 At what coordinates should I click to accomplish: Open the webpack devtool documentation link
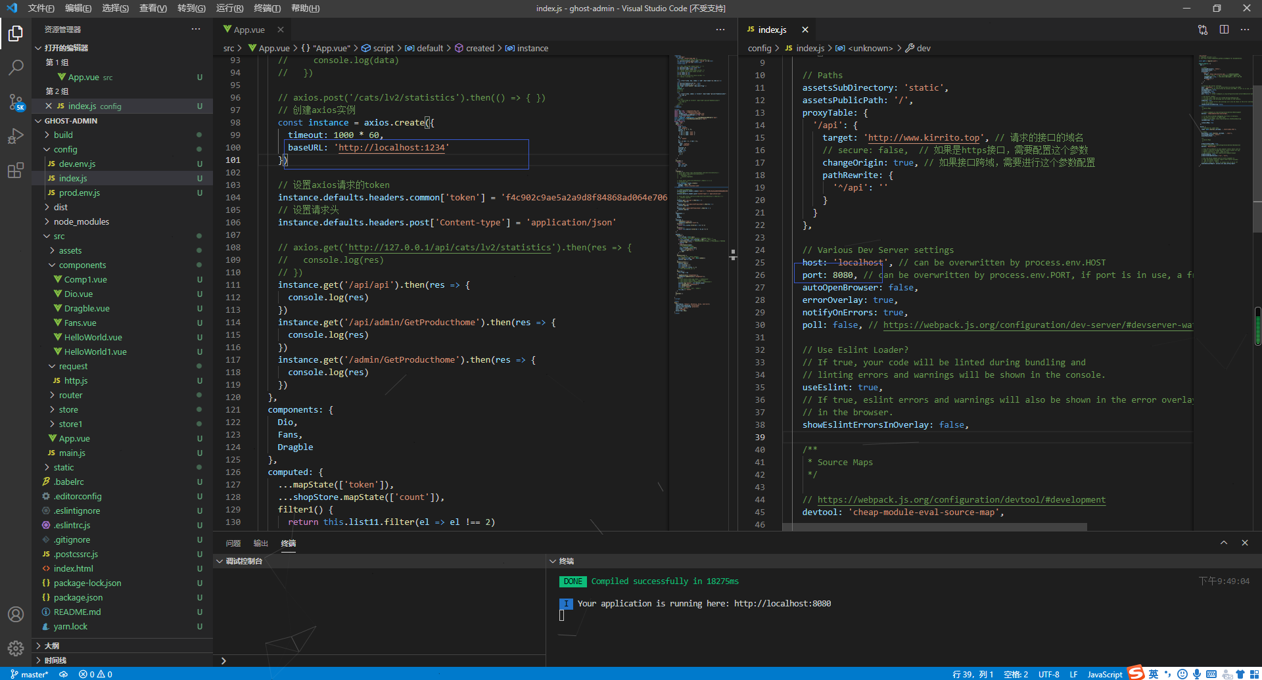(x=962, y=500)
